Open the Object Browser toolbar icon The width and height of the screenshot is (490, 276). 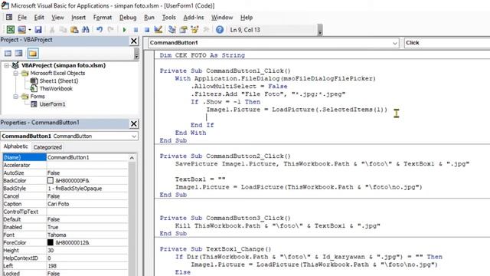click(194, 30)
